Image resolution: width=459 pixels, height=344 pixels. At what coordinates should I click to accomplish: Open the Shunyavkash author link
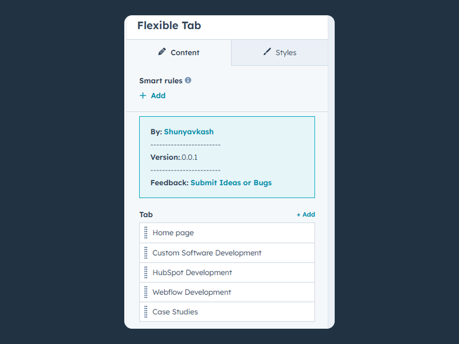click(x=188, y=131)
